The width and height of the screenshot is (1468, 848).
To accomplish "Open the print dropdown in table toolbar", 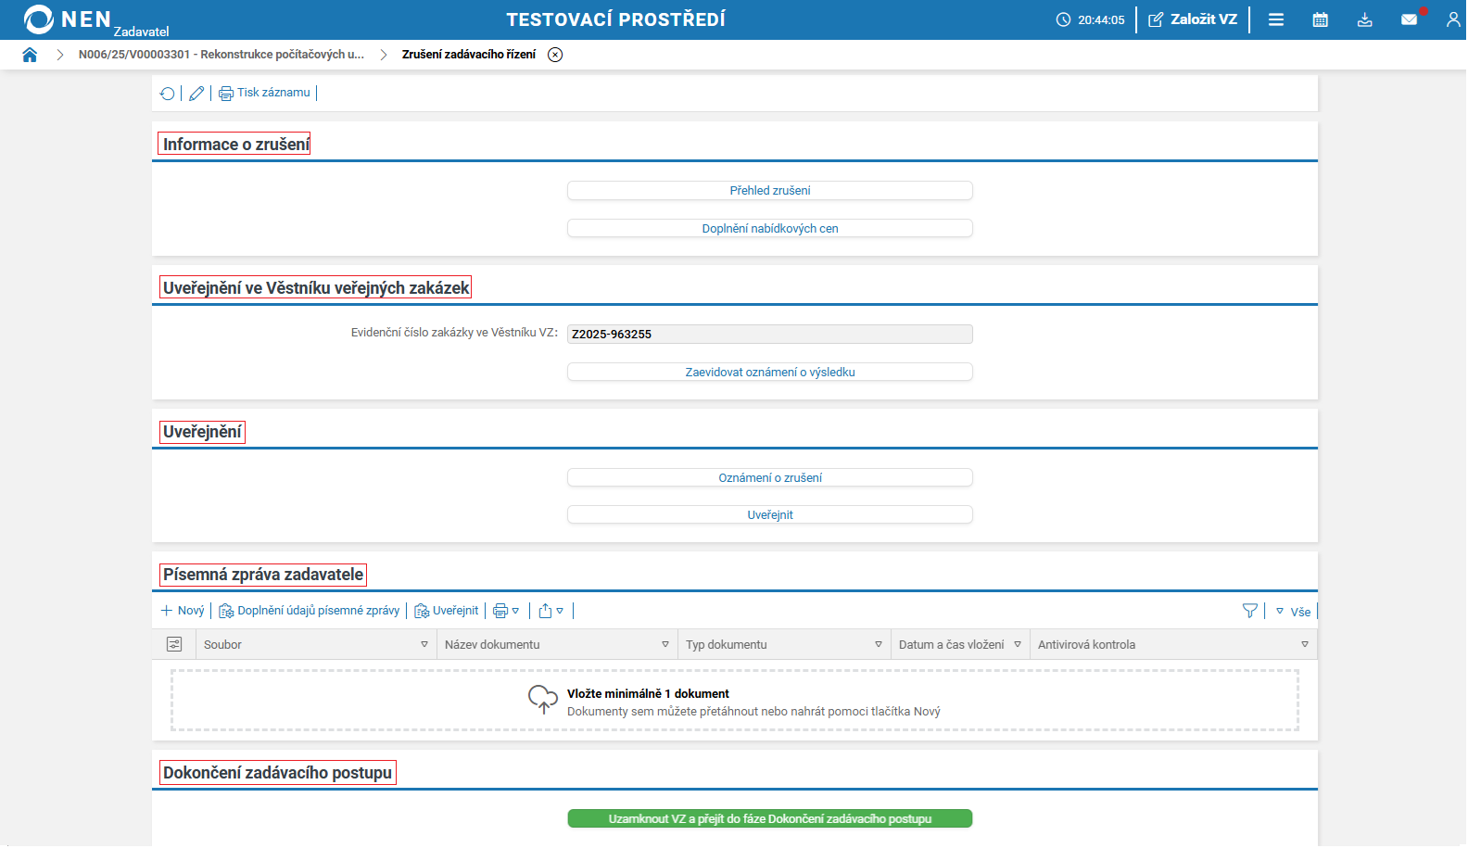I will [506, 611].
